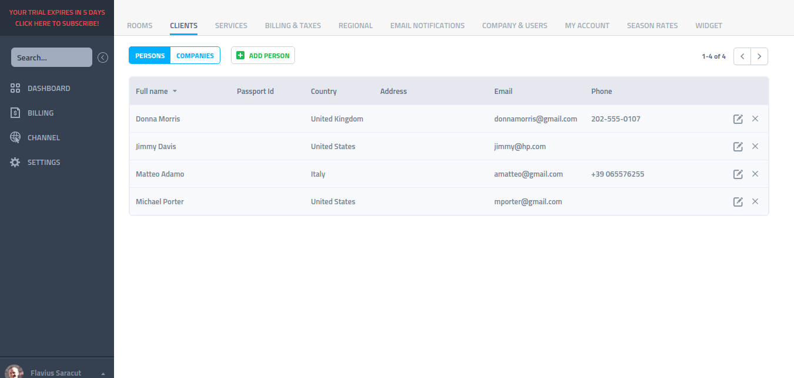Open the Billing & Taxes tab
This screenshot has height=378, width=794.
[293, 26]
